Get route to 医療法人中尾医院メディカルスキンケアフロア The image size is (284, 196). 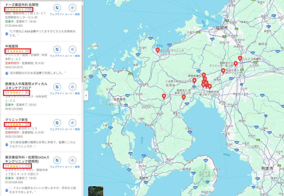[x=72, y=87]
